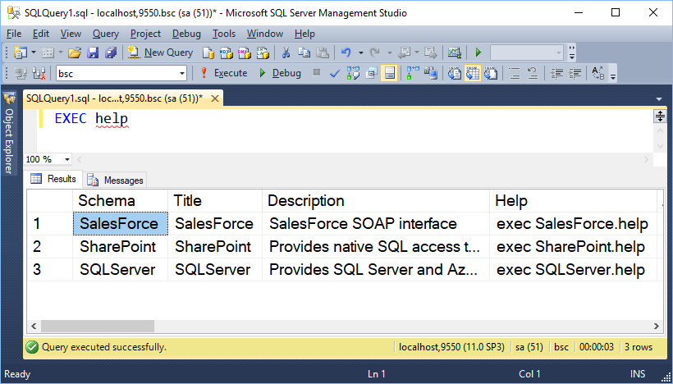Select the Results tab
Viewport: 673px width, 384px height.
tap(53, 179)
